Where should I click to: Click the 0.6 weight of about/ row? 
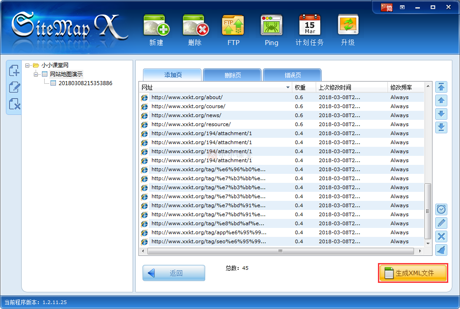pos(299,97)
